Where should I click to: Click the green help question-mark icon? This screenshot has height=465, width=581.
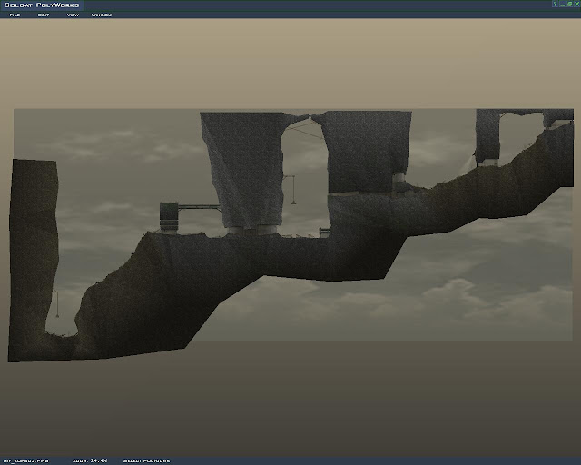(555, 4)
